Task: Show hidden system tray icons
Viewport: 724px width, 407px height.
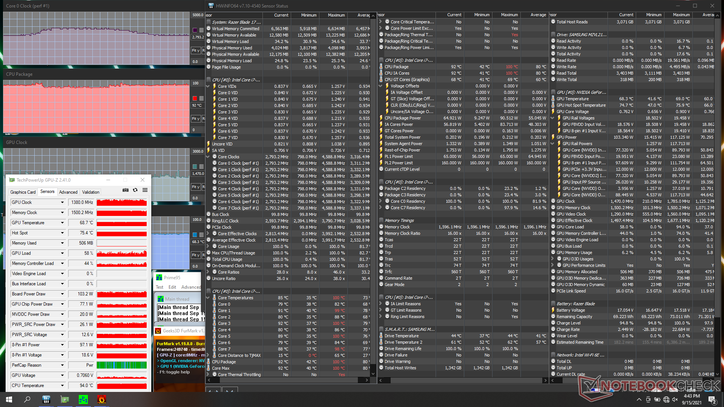Action: pos(639,399)
